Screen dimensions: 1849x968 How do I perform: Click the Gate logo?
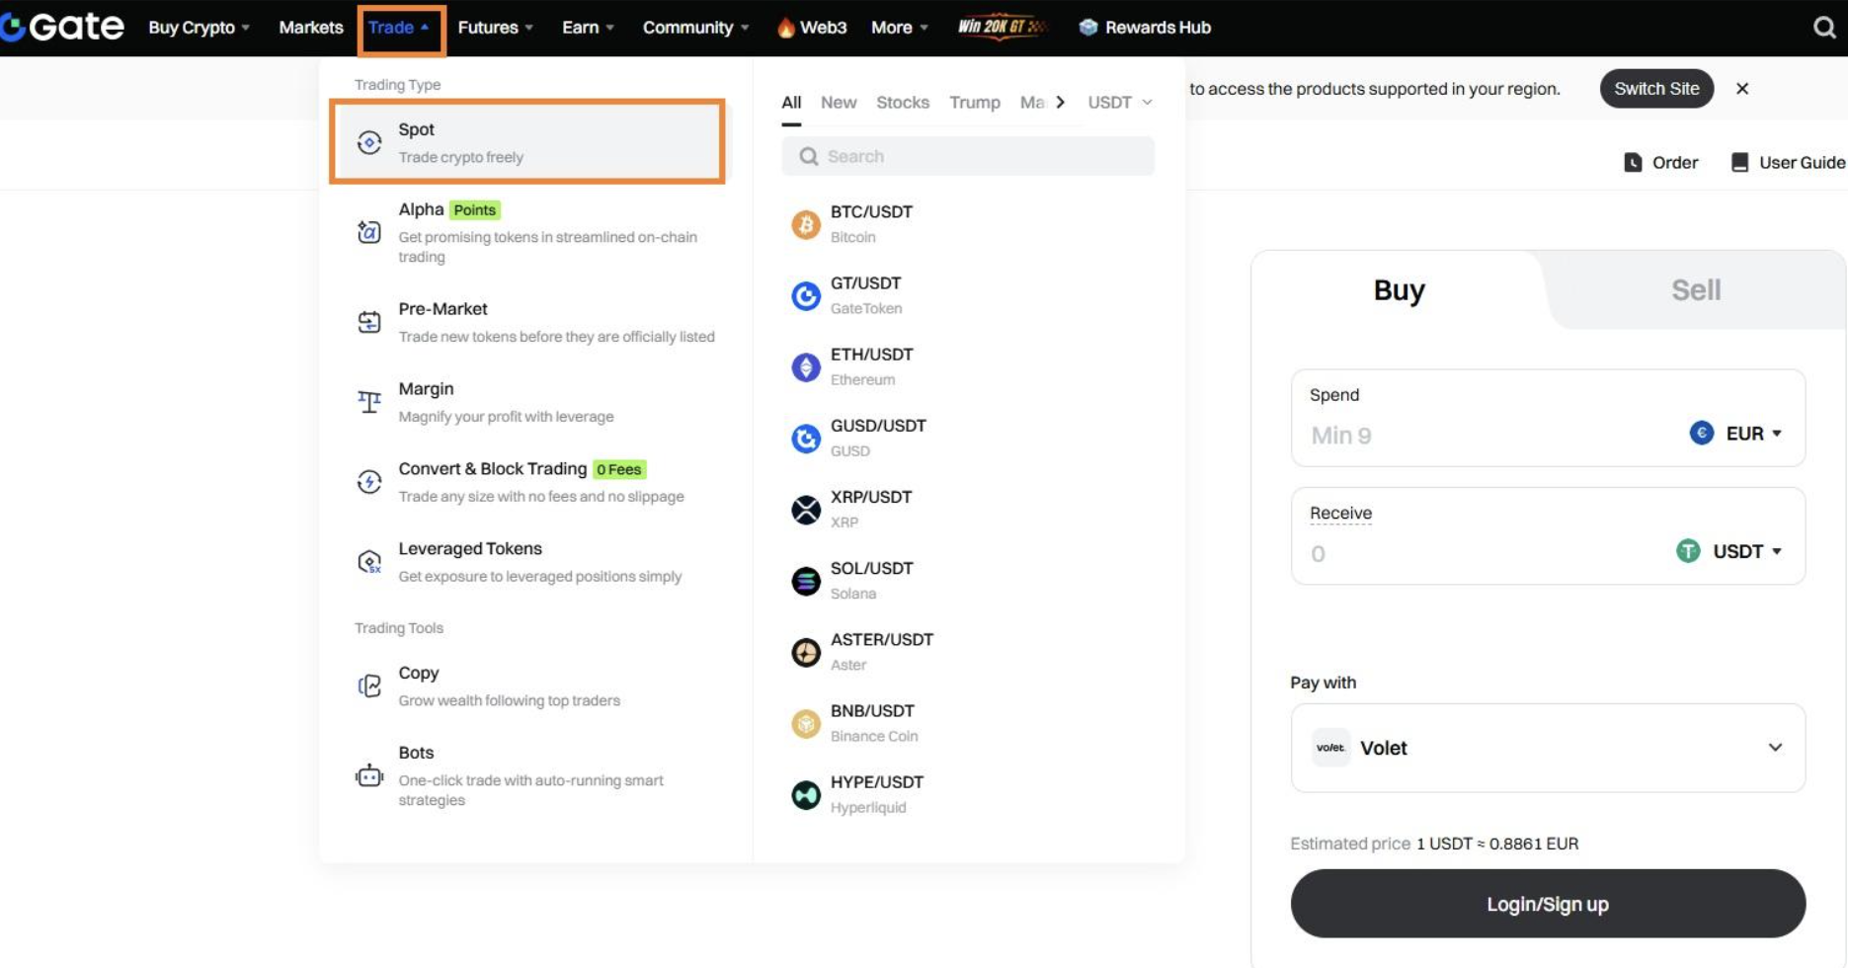62,27
